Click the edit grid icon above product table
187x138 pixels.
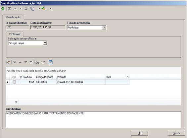coord(8,62)
